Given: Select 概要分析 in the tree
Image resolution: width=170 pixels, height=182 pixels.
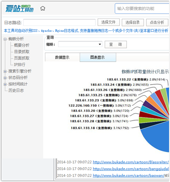Looking at the screenshot, I should 22,45.
